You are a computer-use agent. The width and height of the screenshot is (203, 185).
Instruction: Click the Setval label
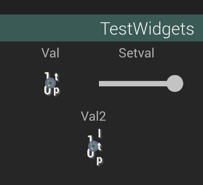coord(136,53)
